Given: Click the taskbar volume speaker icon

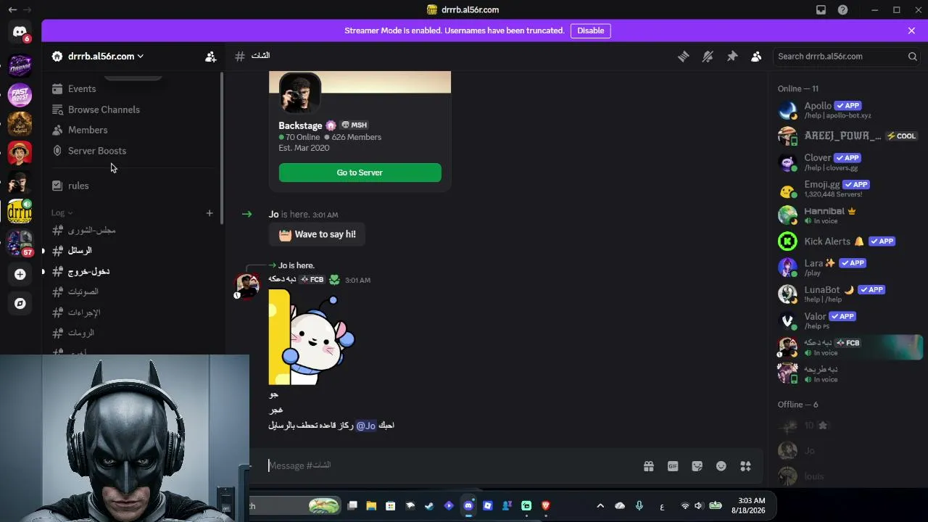Looking at the screenshot, I should tap(699, 506).
